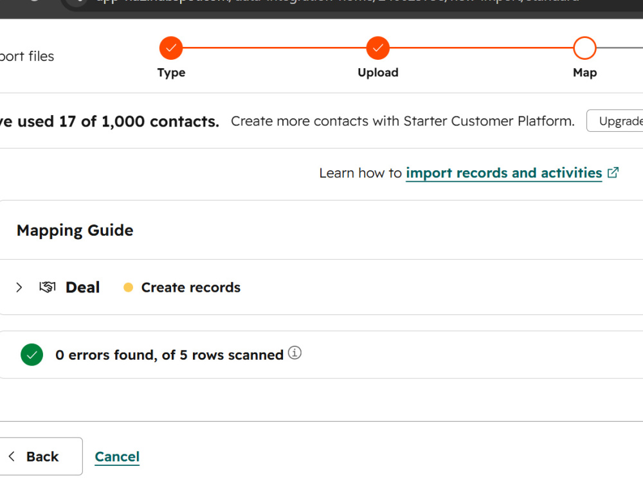Open the import records and activities link
643x482 pixels.
pos(503,173)
